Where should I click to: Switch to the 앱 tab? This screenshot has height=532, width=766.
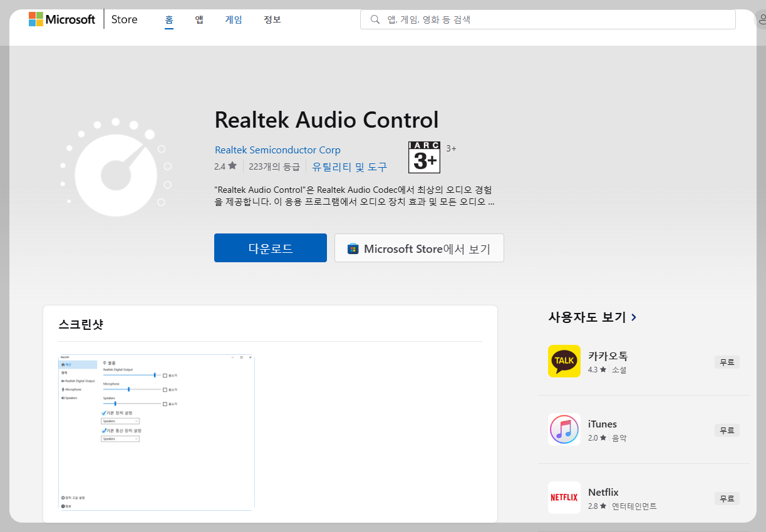pos(199,19)
